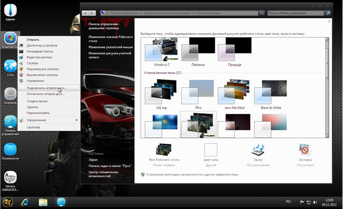Choose Свойства in the context menu

point(49,127)
